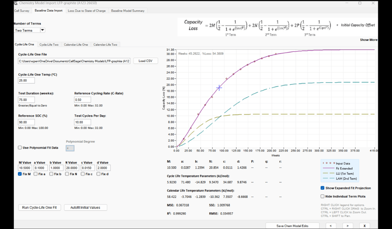Click the Save Chem Model Edits button

pyautogui.click(x=292, y=226)
